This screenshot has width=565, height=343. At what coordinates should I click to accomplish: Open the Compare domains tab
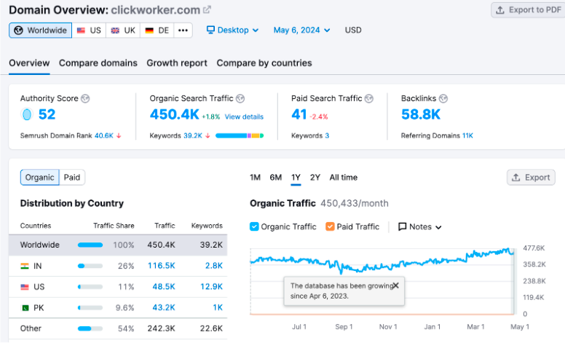point(98,63)
